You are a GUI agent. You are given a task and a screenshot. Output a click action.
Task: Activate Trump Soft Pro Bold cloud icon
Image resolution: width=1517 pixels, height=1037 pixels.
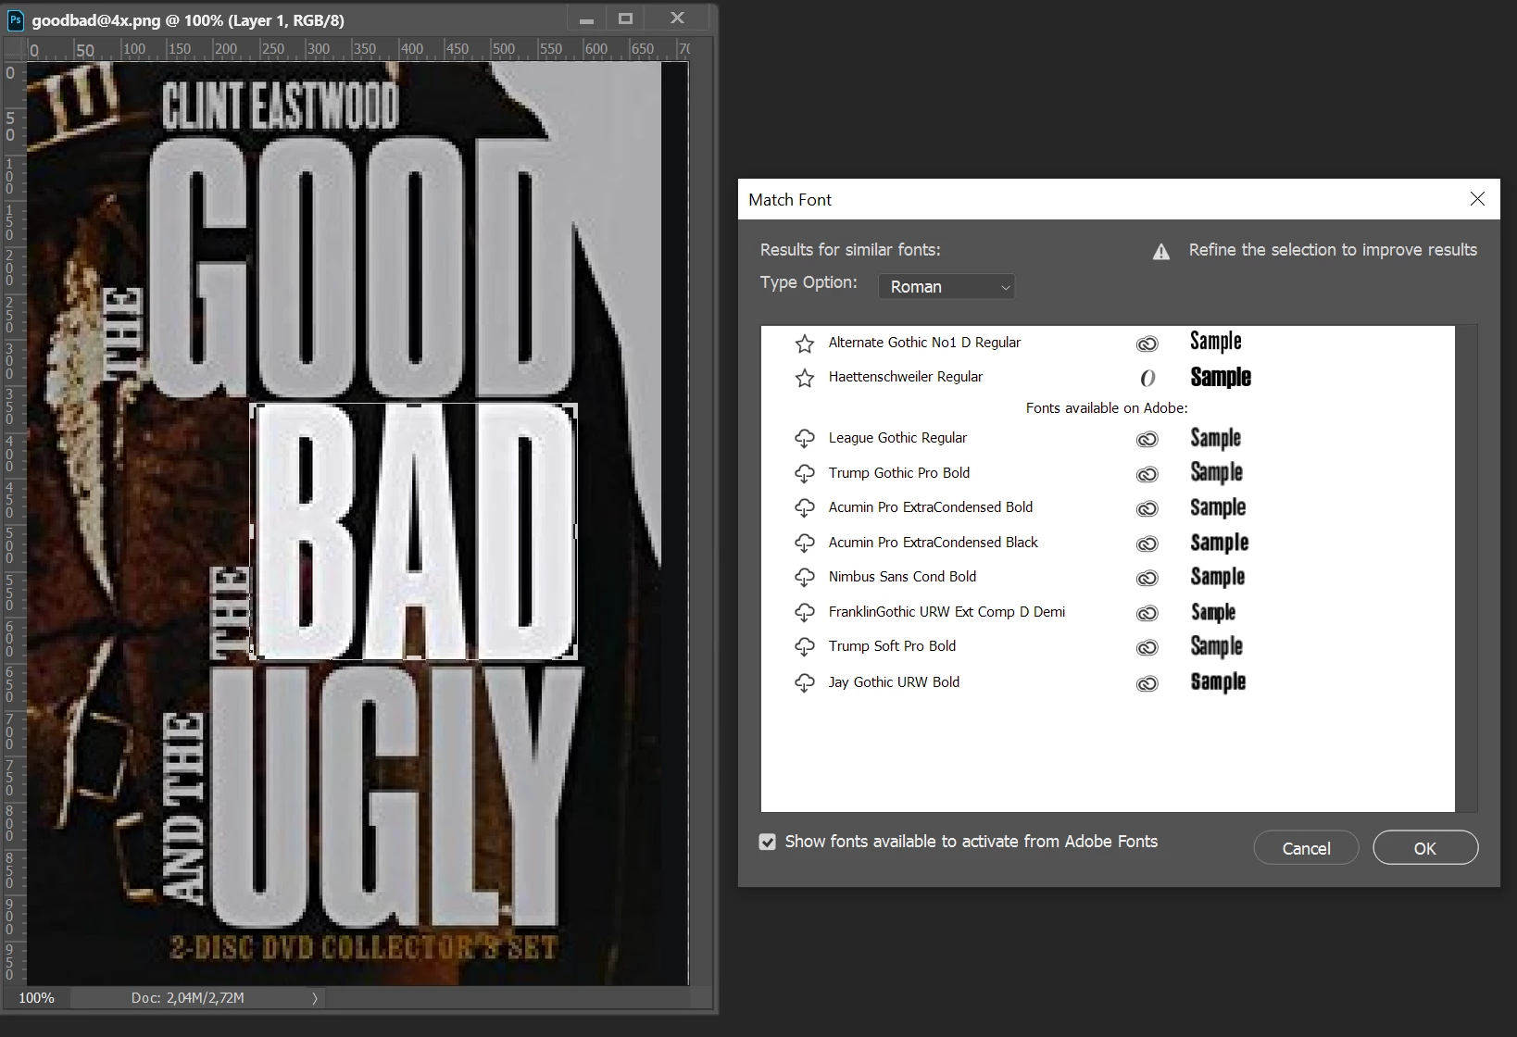[x=805, y=647]
